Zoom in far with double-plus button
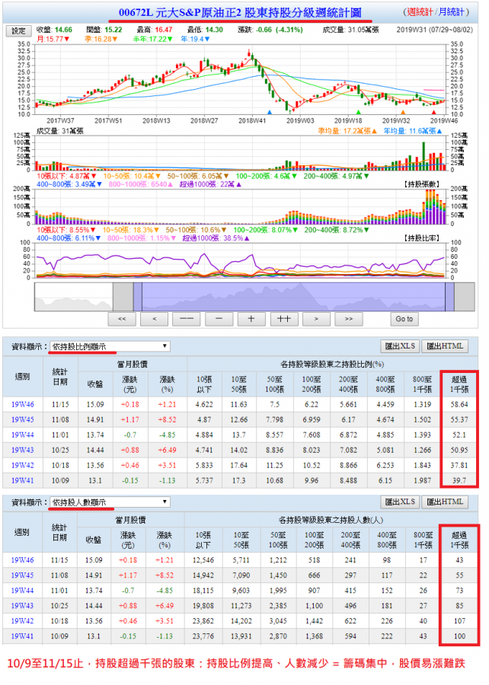 point(284,319)
